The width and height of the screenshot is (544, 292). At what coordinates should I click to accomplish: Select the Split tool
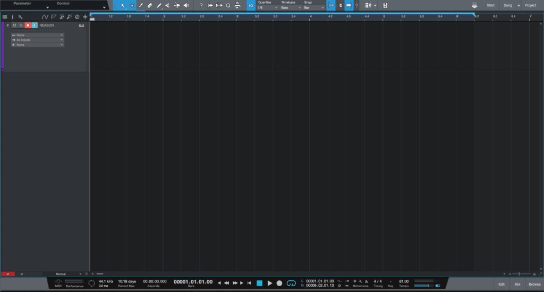click(x=141, y=5)
